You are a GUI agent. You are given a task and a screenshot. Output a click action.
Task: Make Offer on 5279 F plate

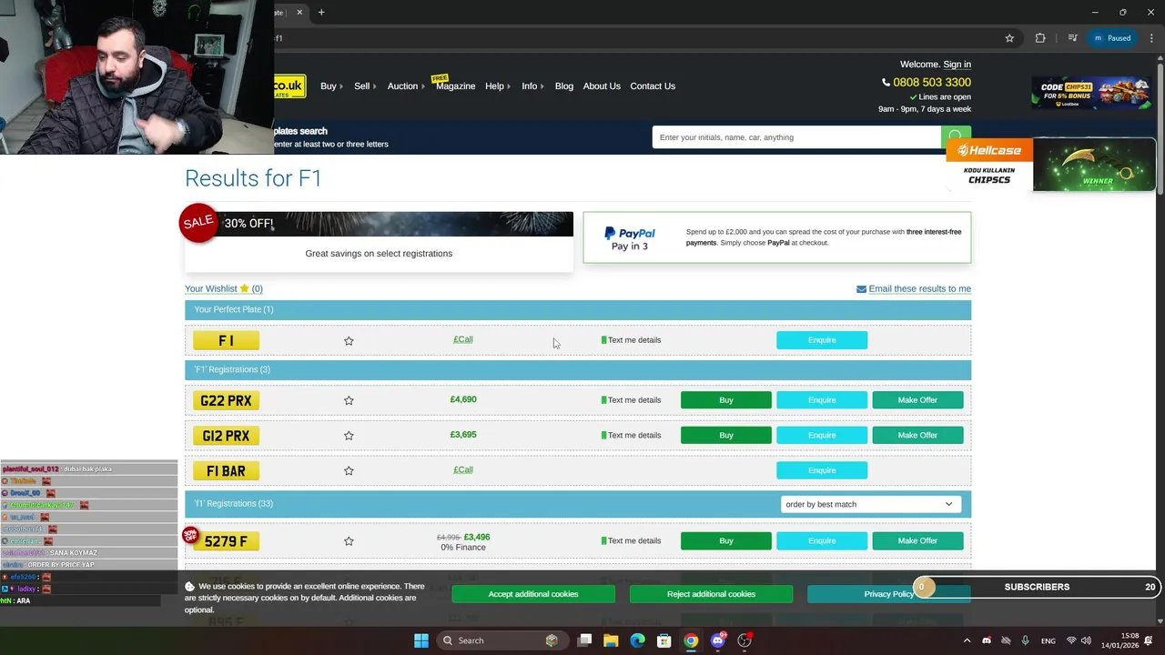pyautogui.click(x=917, y=540)
